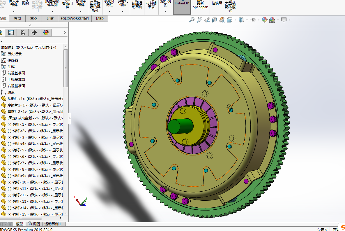Open the Display Style dropdown arrow

point(247,20)
